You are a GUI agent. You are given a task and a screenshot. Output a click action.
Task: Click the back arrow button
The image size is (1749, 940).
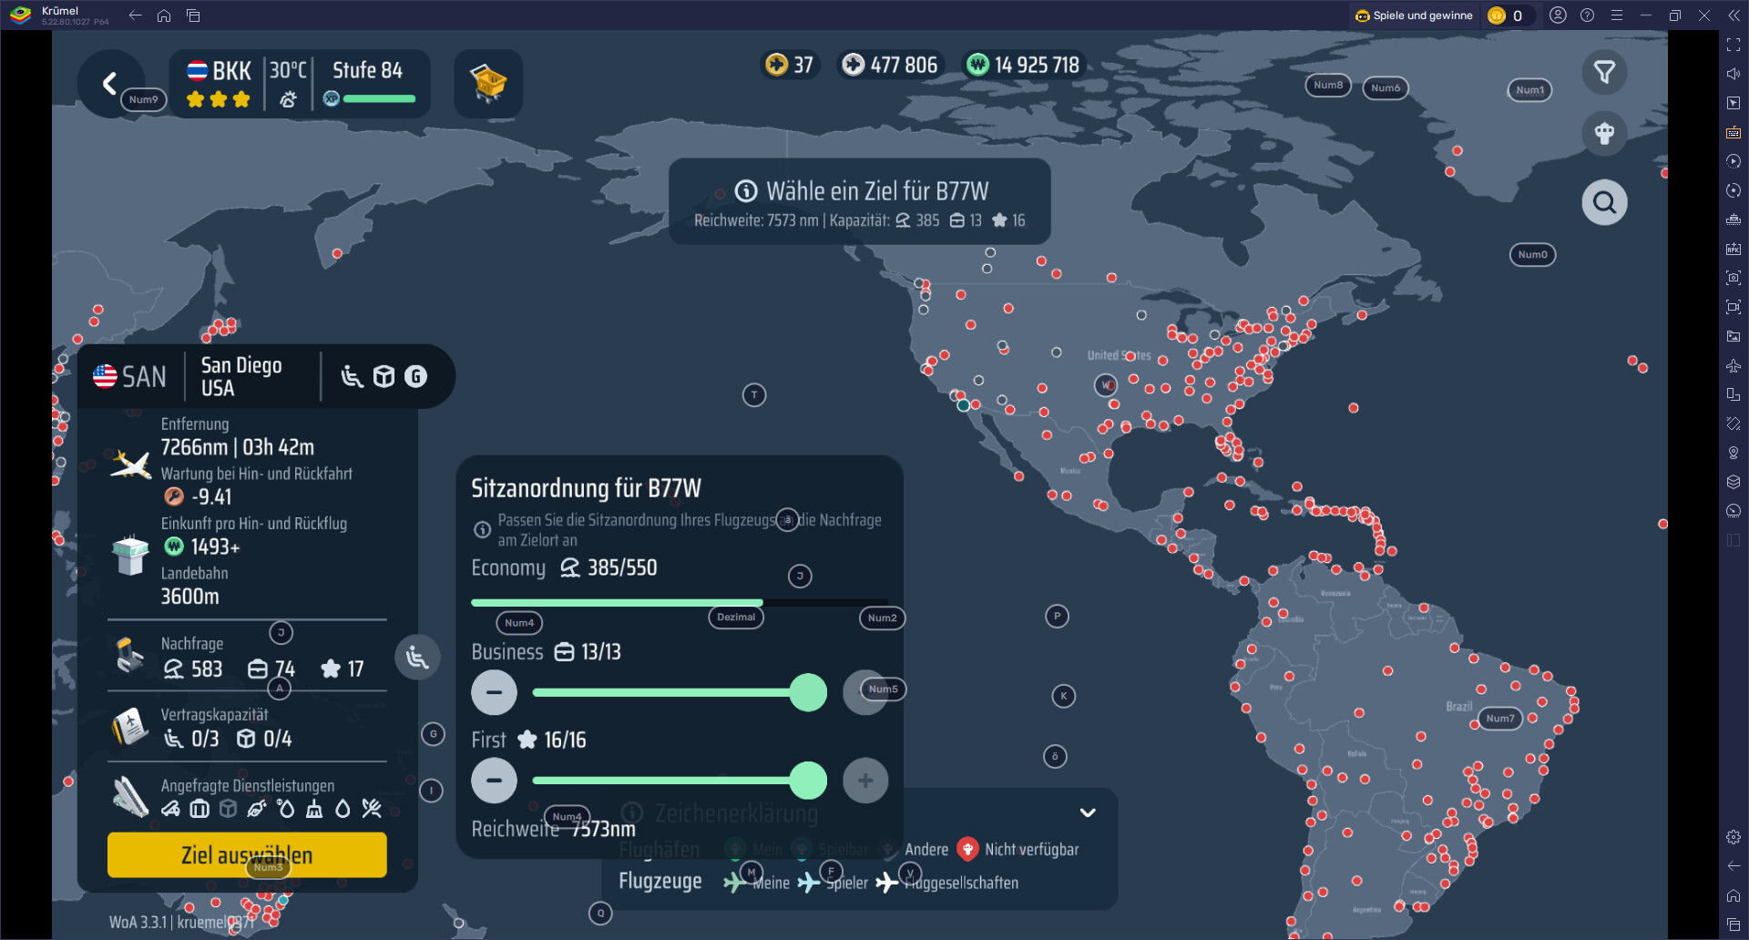pyautogui.click(x=110, y=84)
